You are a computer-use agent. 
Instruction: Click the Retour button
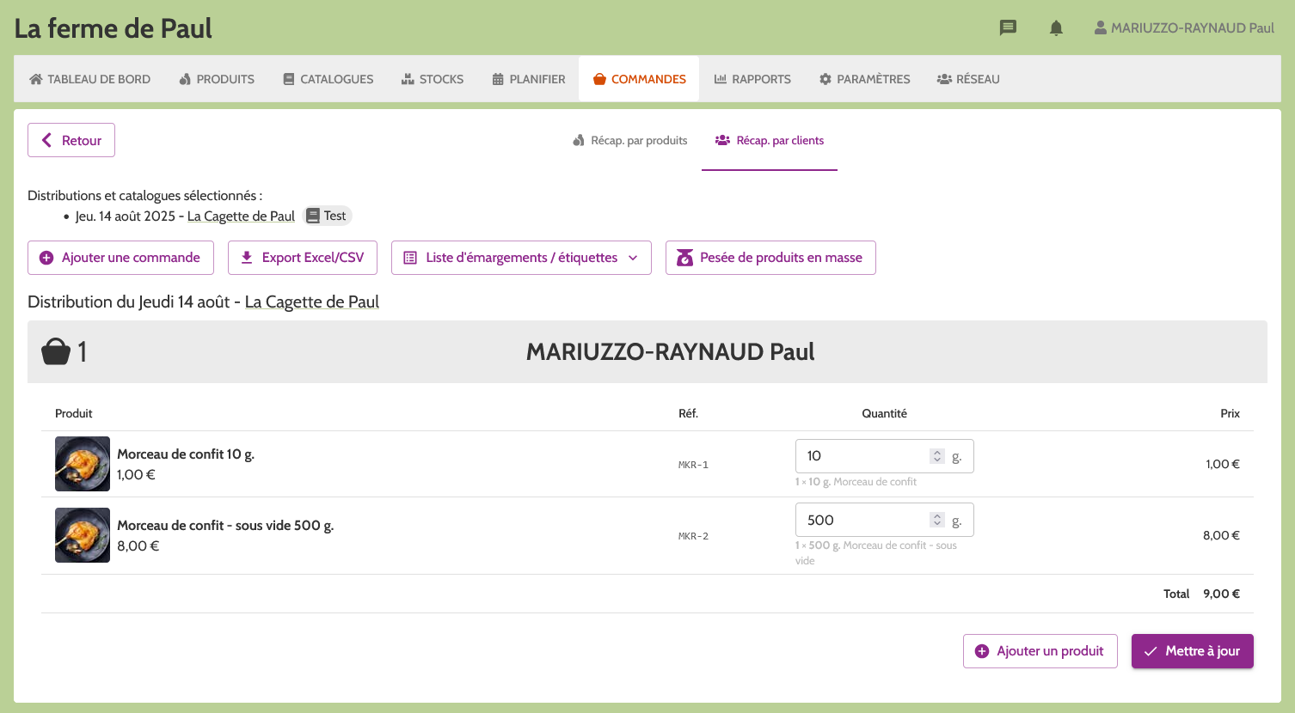71,140
